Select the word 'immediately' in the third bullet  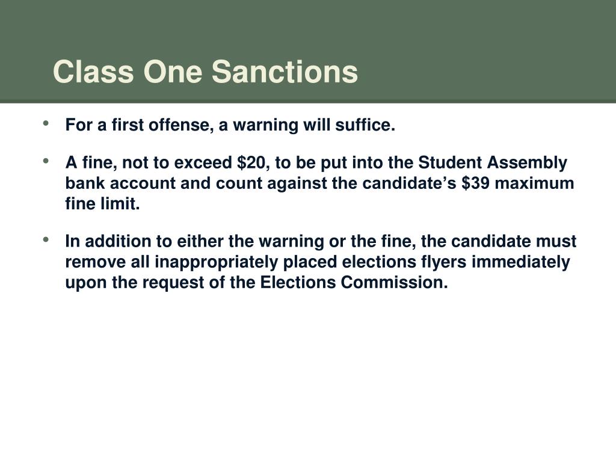coord(520,262)
